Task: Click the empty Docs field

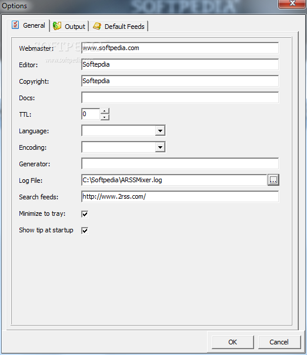Action: point(180,97)
